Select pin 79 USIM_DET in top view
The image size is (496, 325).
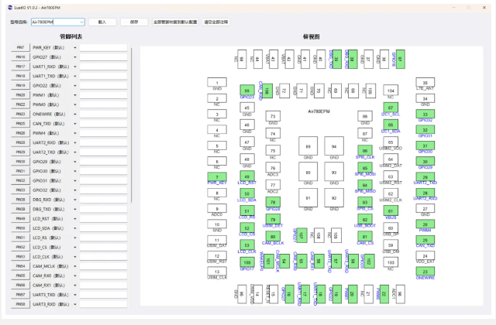click(x=273, y=219)
